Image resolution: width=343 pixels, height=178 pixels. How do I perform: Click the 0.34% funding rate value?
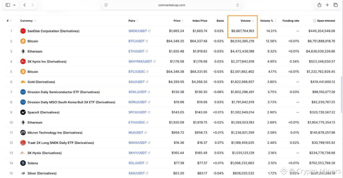pos(294,61)
